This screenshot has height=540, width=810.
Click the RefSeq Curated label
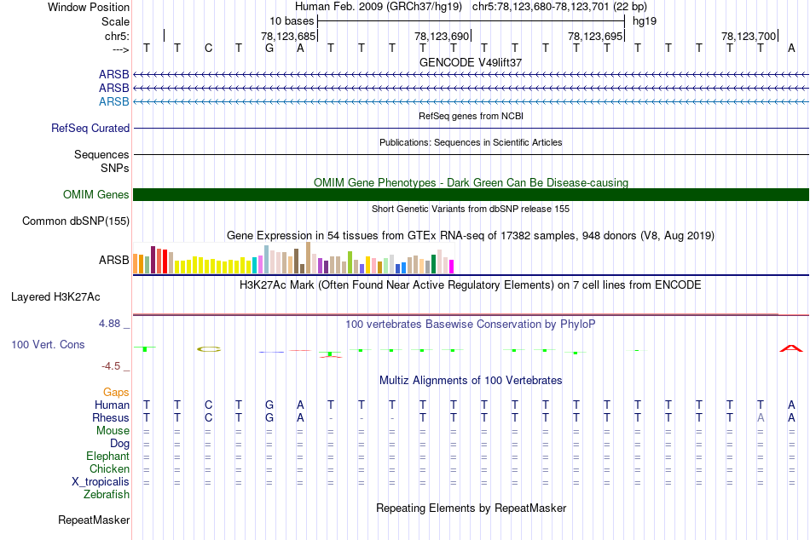(90, 128)
